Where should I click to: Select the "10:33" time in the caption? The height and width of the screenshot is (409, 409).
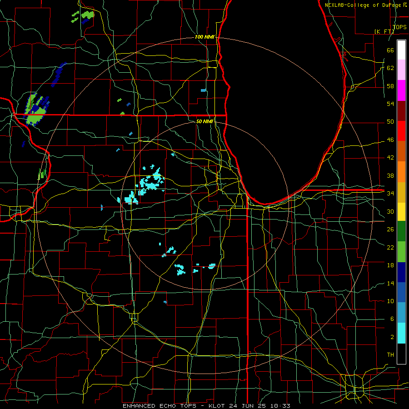point(280,406)
